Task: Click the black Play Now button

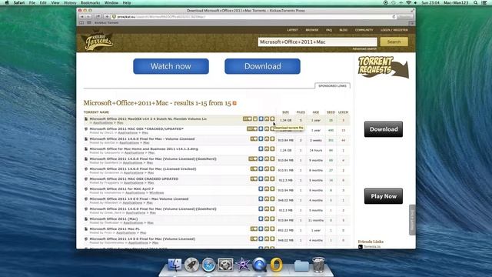Action: [384, 196]
